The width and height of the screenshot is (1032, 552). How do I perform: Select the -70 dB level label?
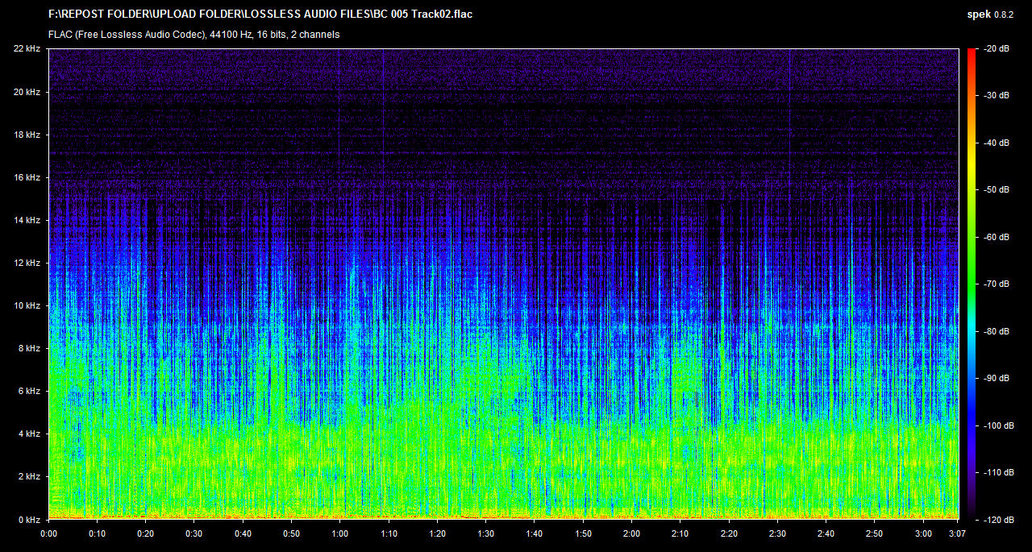point(996,284)
